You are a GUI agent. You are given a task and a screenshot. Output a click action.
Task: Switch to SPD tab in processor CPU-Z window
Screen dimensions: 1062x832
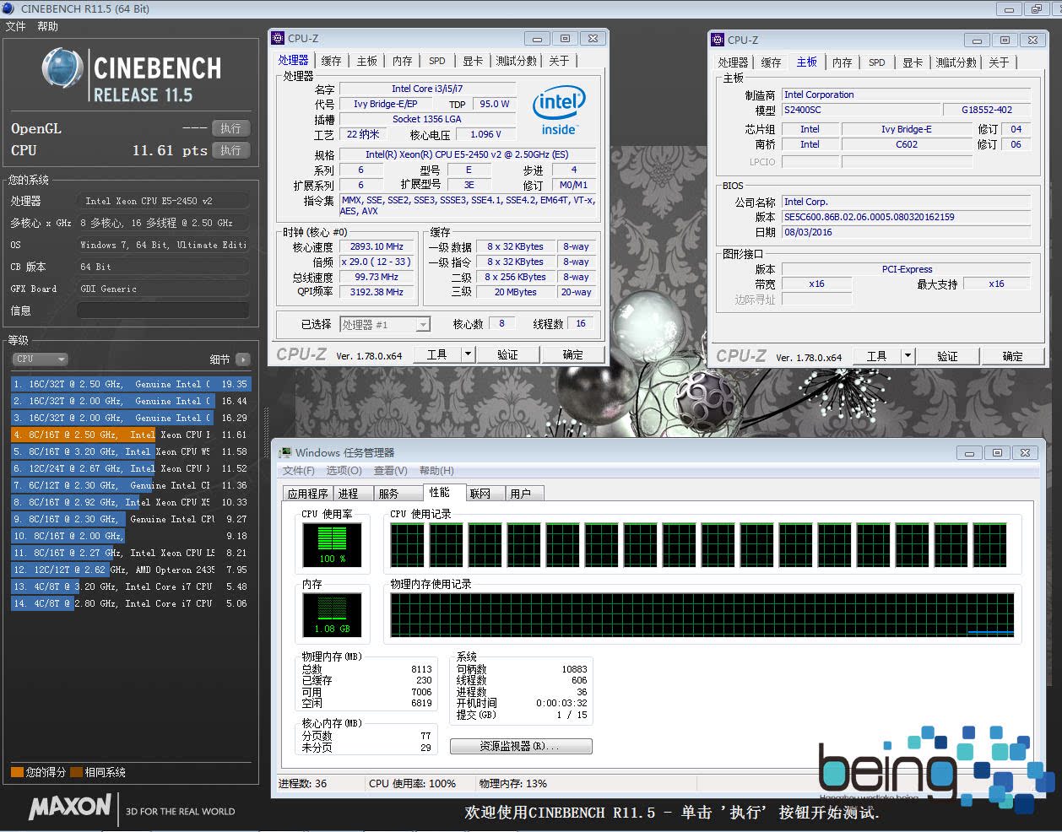437,61
